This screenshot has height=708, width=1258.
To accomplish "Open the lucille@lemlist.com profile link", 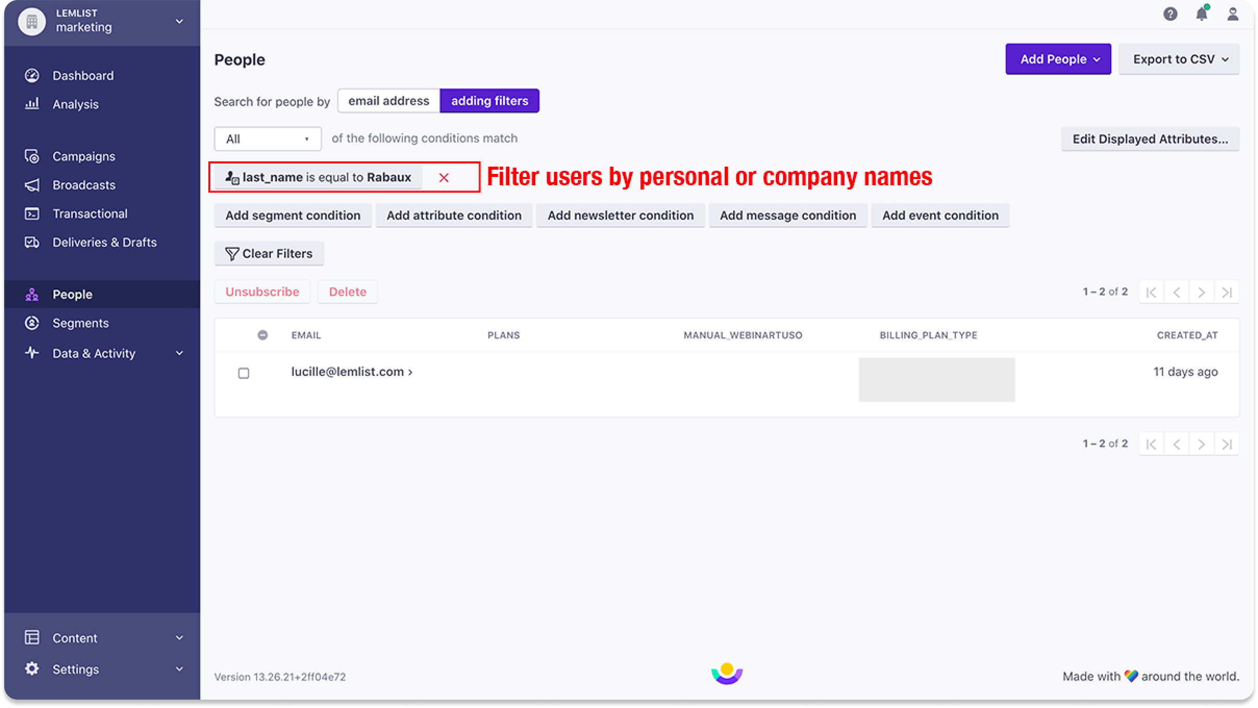I will pos(347,372).
